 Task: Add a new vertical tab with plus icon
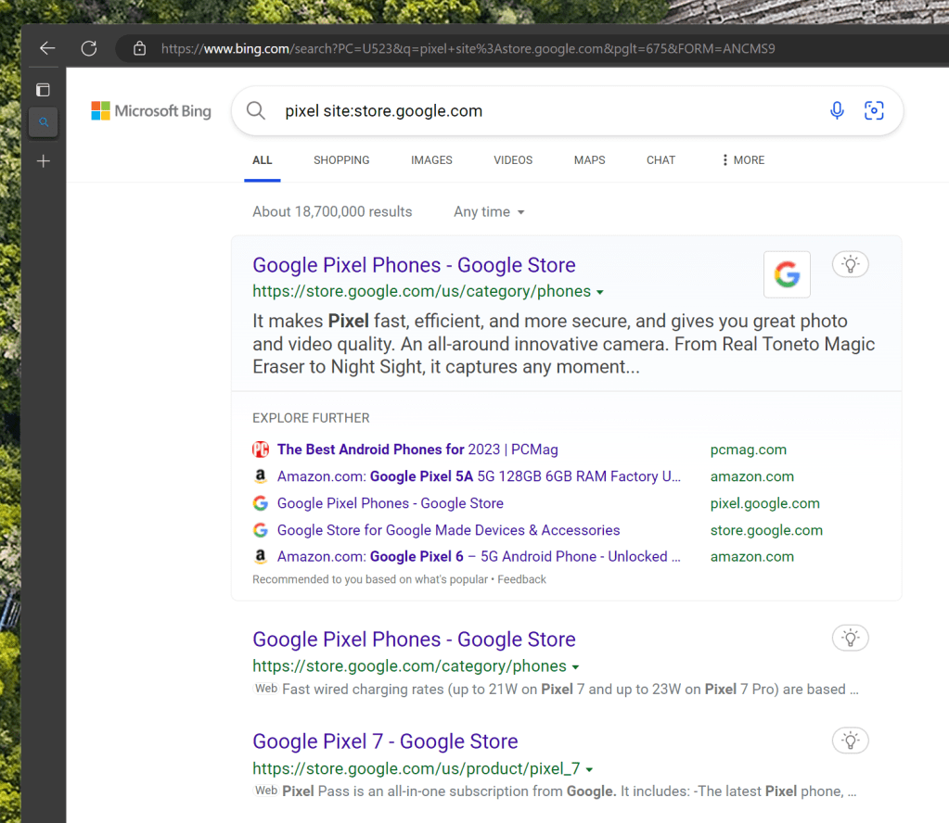(x=43, y=161)
